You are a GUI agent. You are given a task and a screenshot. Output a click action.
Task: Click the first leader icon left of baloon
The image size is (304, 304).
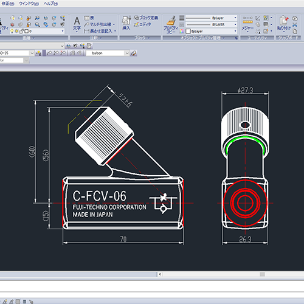[49, 53]
